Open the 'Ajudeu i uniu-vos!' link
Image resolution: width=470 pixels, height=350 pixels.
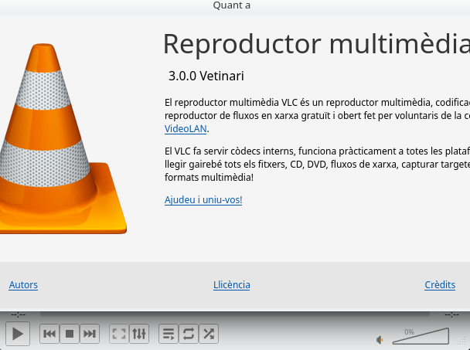click(203, 200)
